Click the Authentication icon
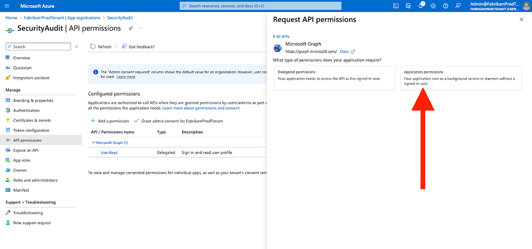The width and height of the screenshot is (532, 249). point(8,110)
